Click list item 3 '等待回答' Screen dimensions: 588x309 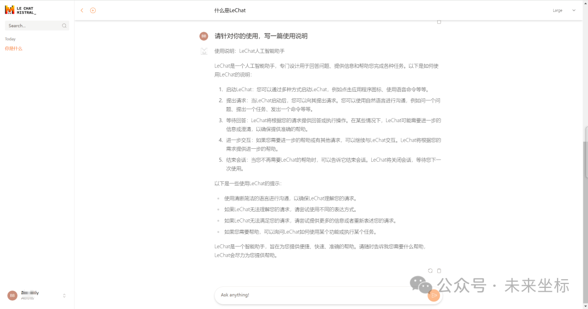click(x=333, y=124)
